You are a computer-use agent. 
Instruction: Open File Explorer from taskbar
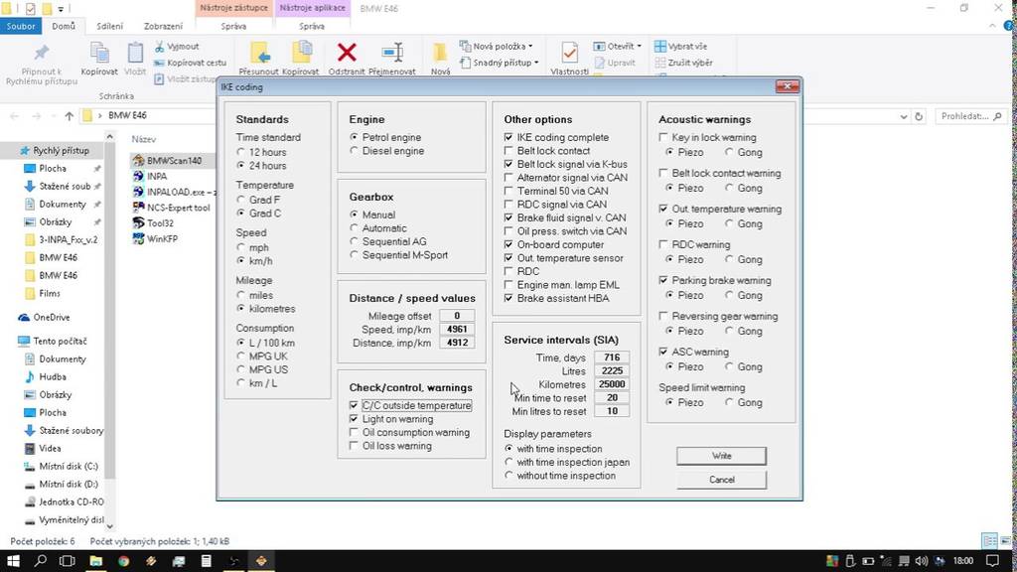[x=96, y=561]
